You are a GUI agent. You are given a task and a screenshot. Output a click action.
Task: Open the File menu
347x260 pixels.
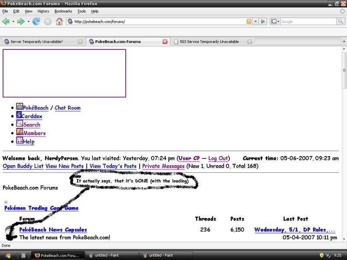coord(5,11)
